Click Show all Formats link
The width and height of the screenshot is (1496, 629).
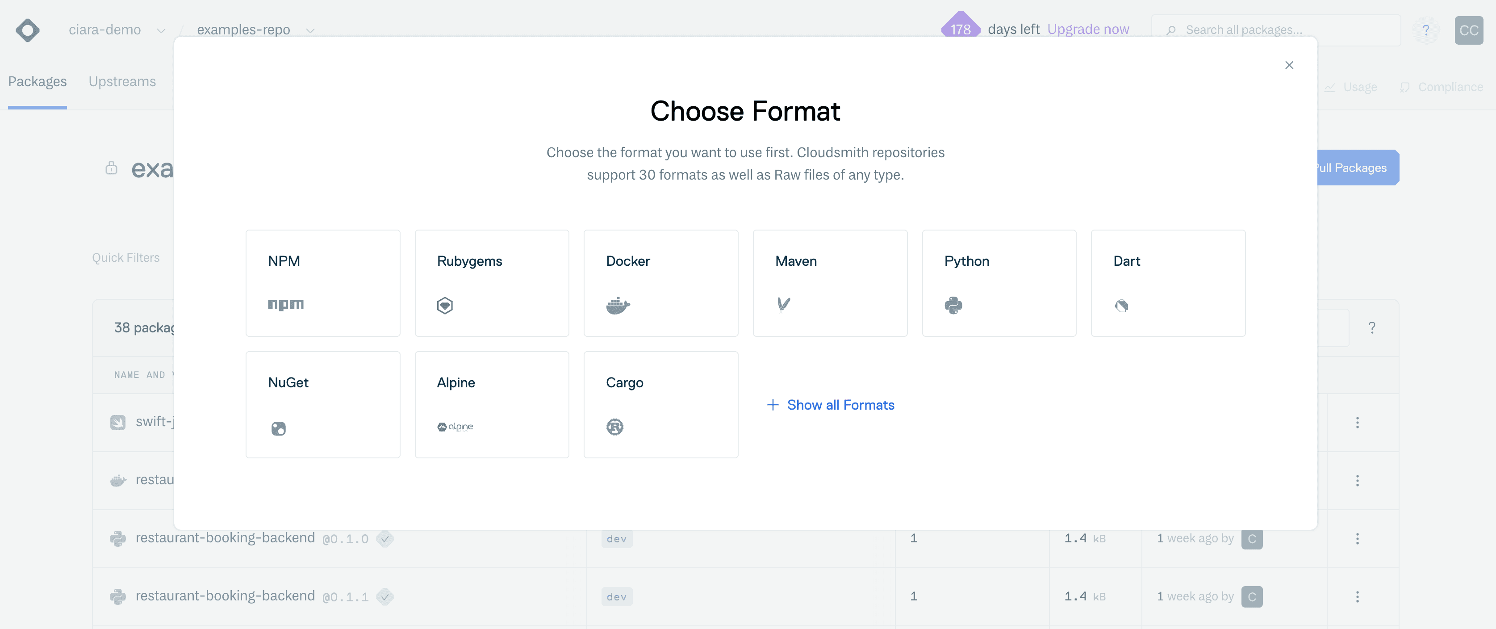pyautogui.click(x=831, y=405)
